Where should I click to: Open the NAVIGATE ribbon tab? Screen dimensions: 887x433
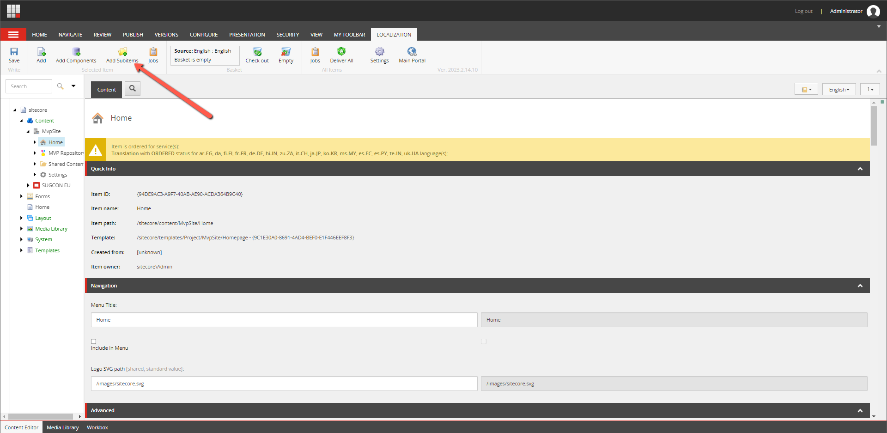click(x=70, y=35)
